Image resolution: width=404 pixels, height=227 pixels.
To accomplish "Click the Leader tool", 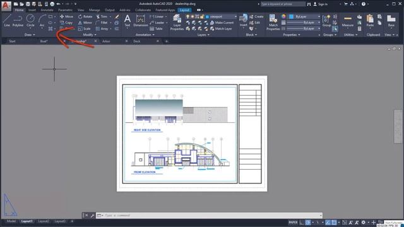I will pos(157,23).
